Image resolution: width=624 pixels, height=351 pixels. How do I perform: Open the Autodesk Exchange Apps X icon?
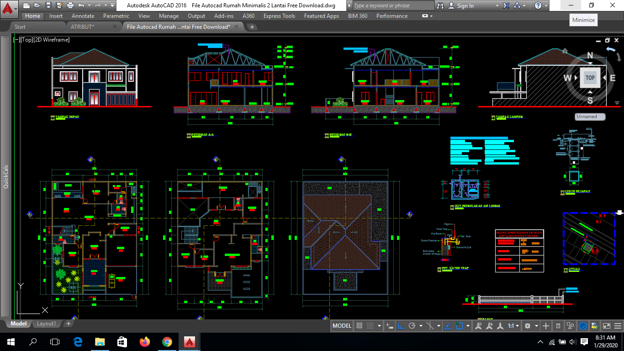506,5
